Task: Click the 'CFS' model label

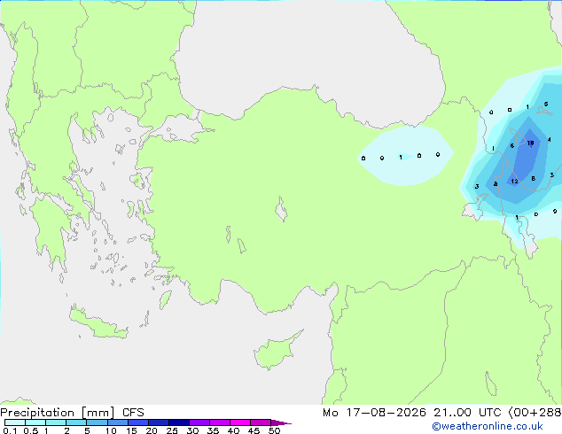Action: pos(133,413)
